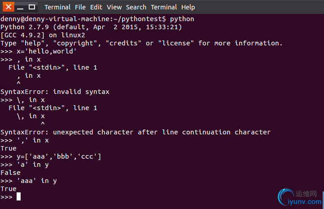The height and width of the screenshot is (209, 324).
Task: Click the 'Python 2.7.9' version line
Action: pyautogui.click(x=91, y=27)
